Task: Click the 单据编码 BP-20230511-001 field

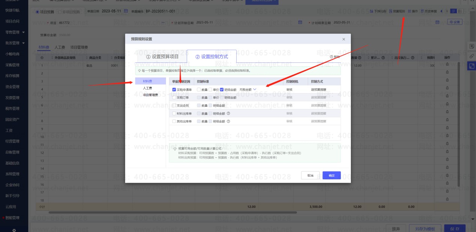Action: [160, 11]
